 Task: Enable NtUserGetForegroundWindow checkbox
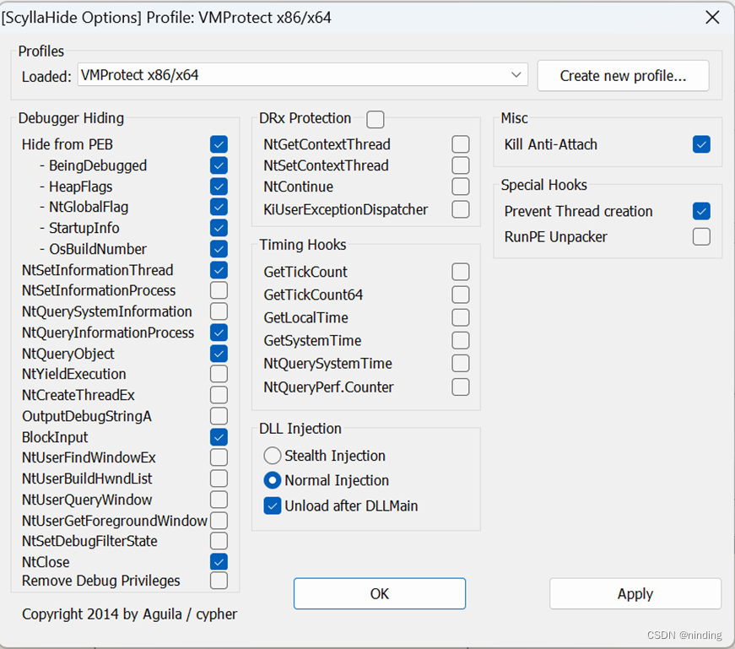[x=219, y=521]
